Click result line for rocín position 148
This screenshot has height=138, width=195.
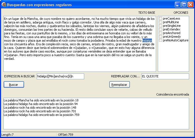point(40,107)
